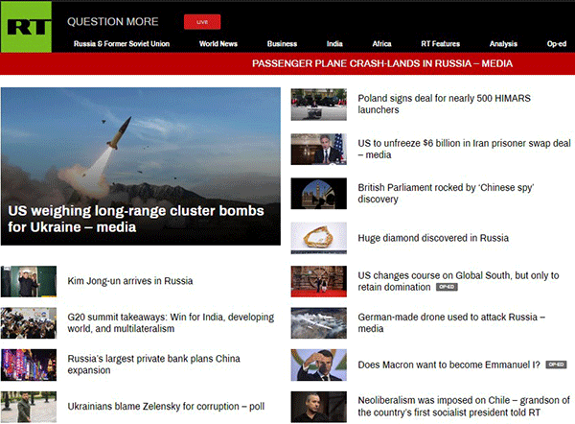Click the HIMARS story thumbnail
The image size is (575, 424).
[x=319, y=105]
